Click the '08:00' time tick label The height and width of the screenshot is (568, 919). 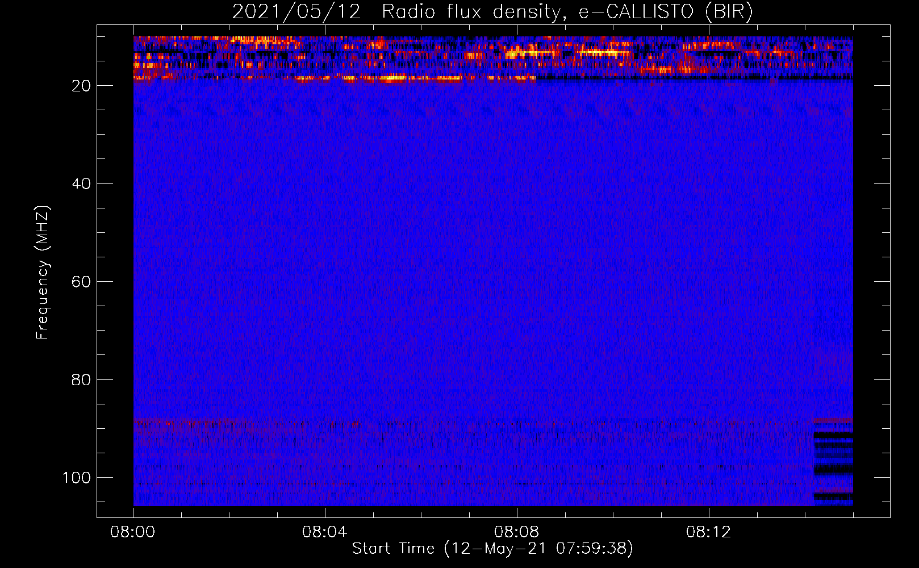133,532
